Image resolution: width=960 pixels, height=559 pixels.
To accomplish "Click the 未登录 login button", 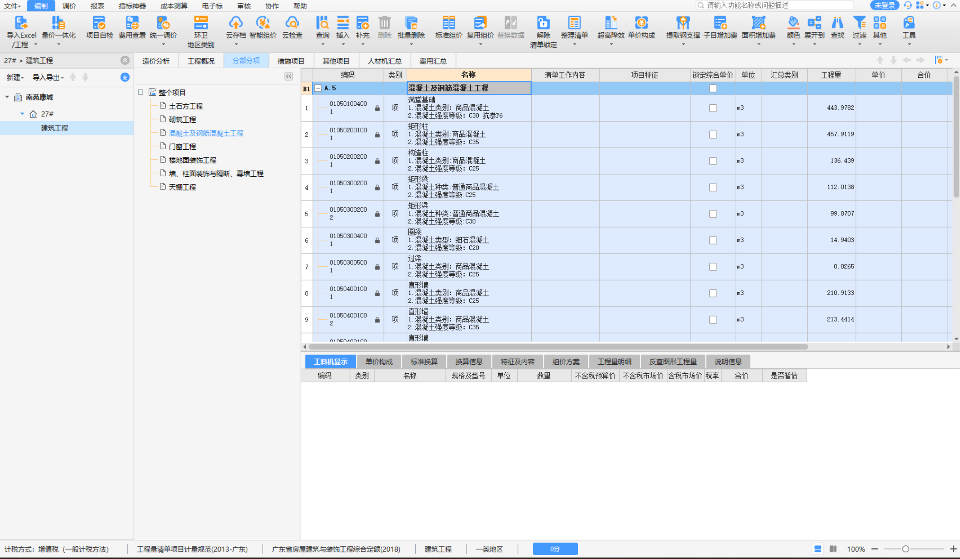I will point(884,5).
